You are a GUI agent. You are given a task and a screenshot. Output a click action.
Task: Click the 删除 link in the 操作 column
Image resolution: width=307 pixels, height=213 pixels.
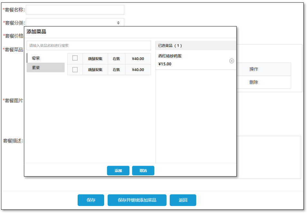coord(254,82)
